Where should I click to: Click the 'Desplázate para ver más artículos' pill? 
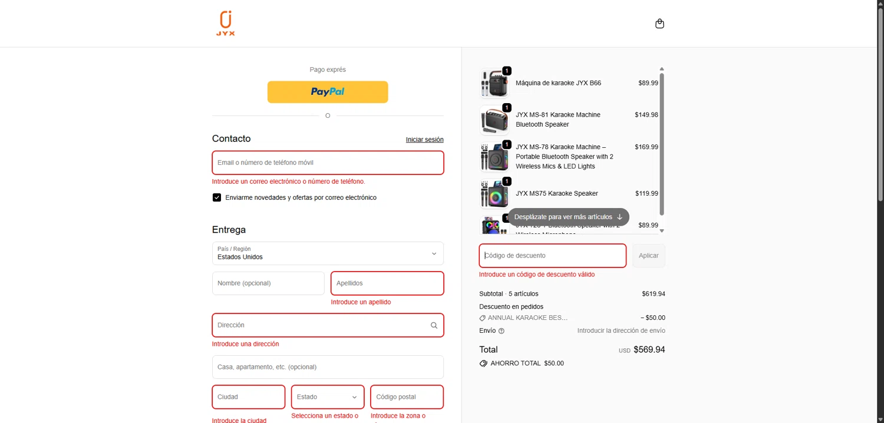click(569, 217)
